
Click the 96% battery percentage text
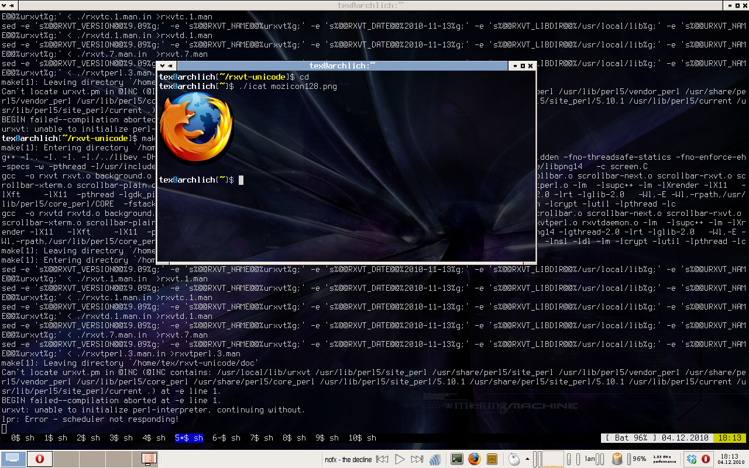click(640, 459)
